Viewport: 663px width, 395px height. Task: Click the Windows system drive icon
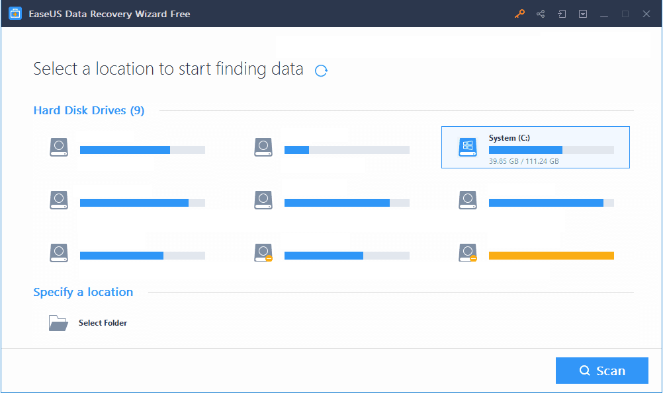(x=468, y=147)
